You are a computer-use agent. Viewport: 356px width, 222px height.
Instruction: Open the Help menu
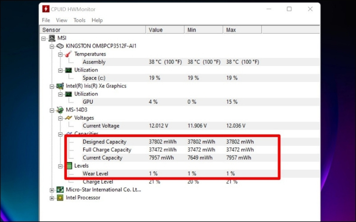tap(97, 20)
